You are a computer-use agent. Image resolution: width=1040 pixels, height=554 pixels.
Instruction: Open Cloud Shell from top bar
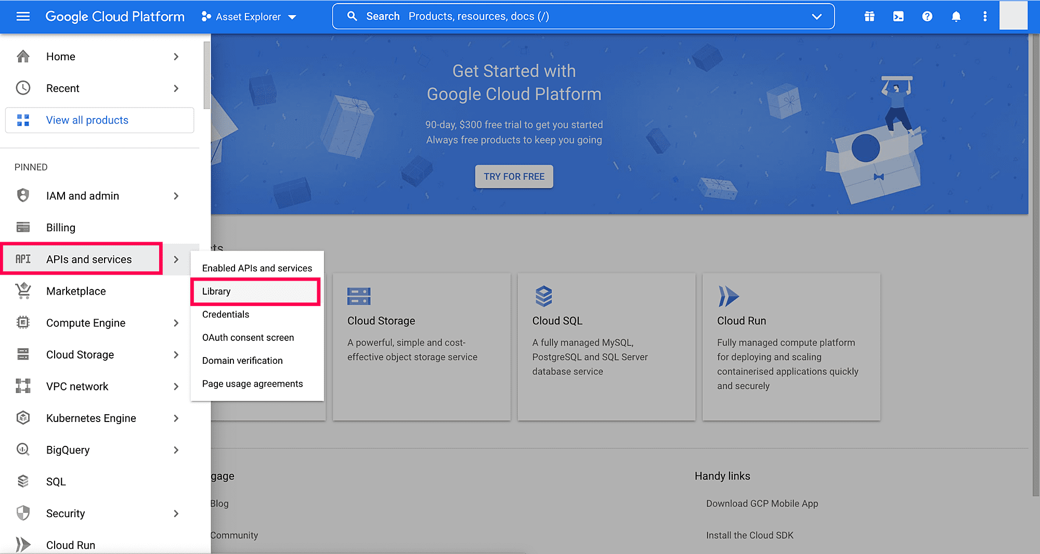point(898,17)
